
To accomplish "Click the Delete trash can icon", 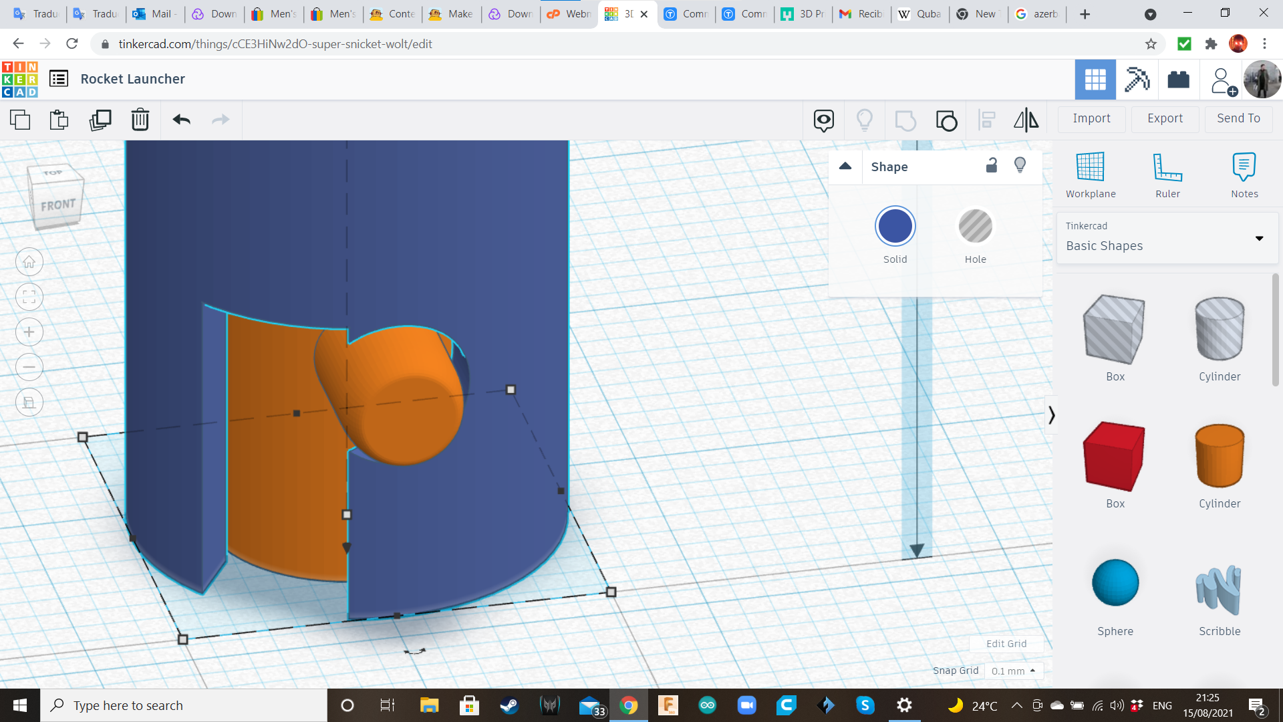I will tap(140, 120).
